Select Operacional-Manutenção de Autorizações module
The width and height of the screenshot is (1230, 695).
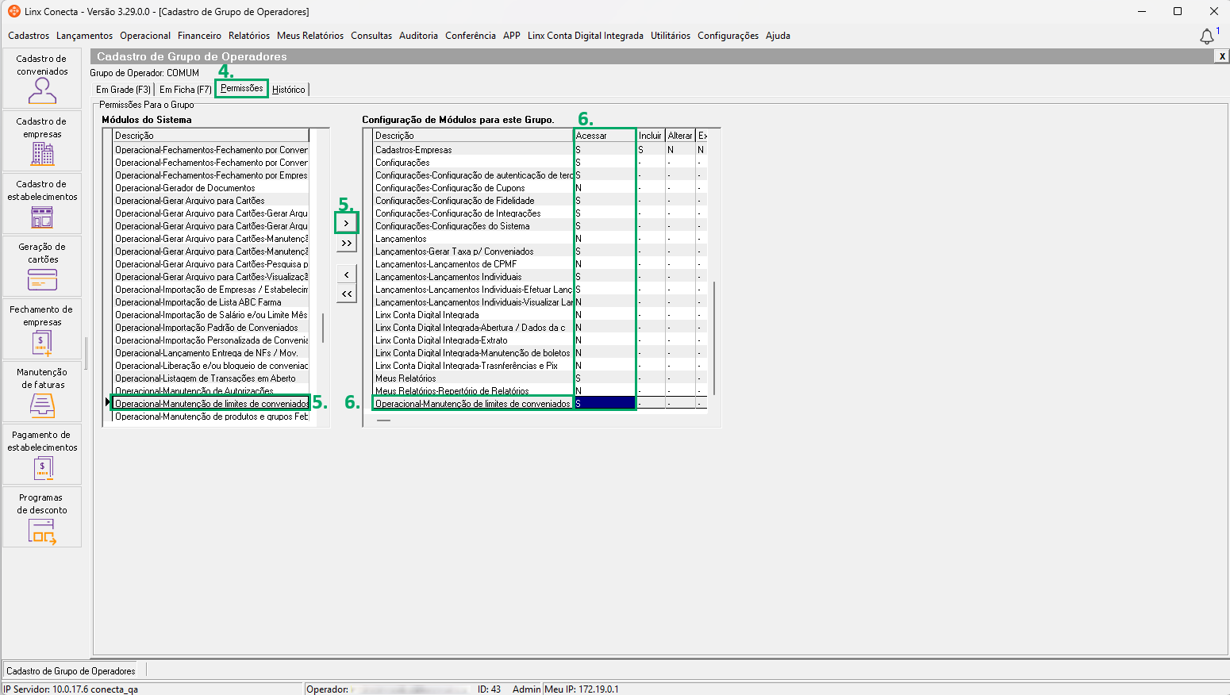click(211, 391)
